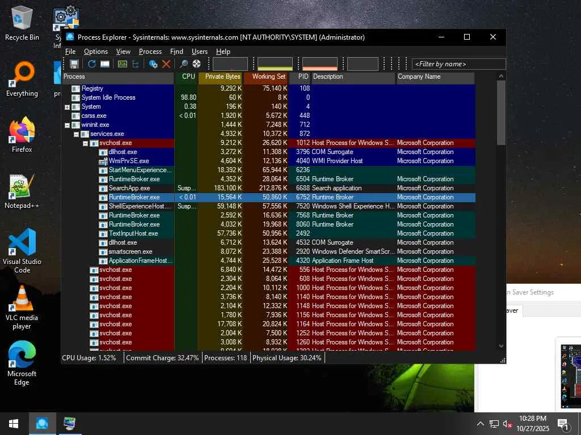The height and width of the screenshot is (435, 581).
Task: Click the Processes: 118 status entry
Action: [x=226, y=358]
